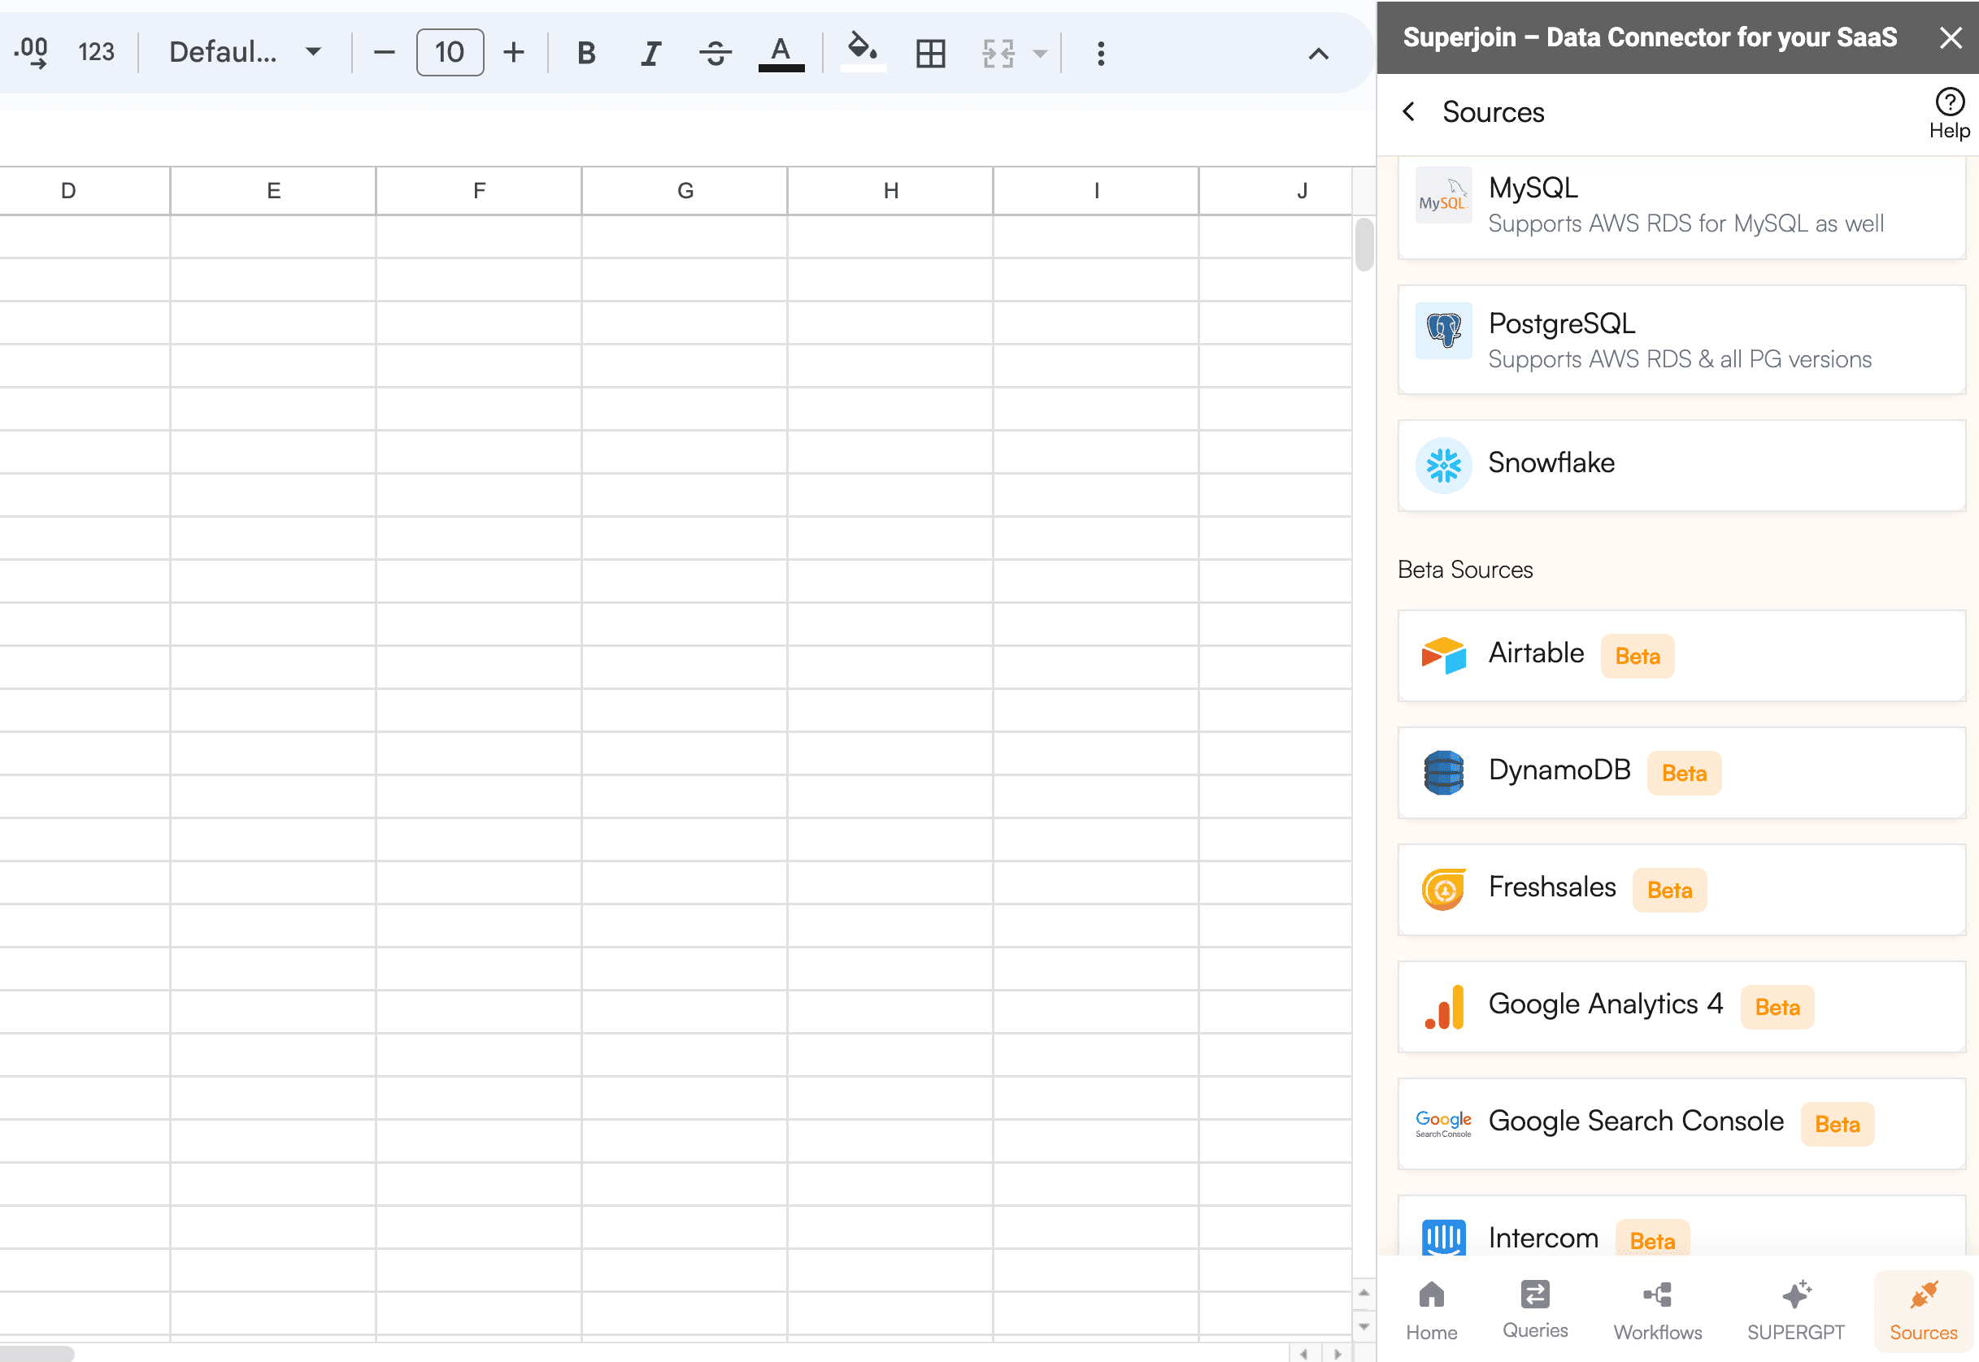
Task: Click the PostgreSQL elephant icon
Action: (x=1443, y=330)
